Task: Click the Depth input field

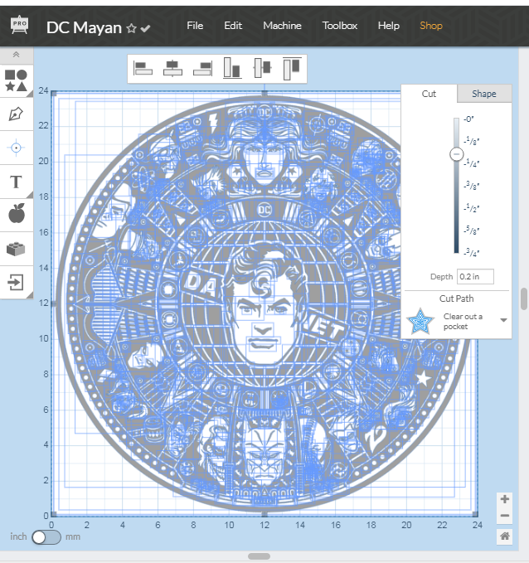Action: 475,276
